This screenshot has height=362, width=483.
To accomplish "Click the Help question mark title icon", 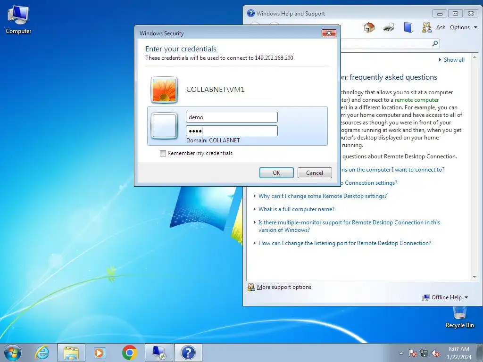I will pyautogui.click(x=251, y=13).
